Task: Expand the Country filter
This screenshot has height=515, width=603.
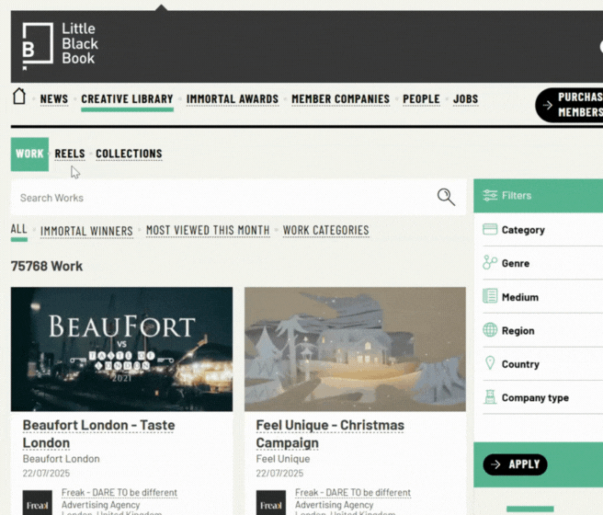Action: (x=542, y=364)
